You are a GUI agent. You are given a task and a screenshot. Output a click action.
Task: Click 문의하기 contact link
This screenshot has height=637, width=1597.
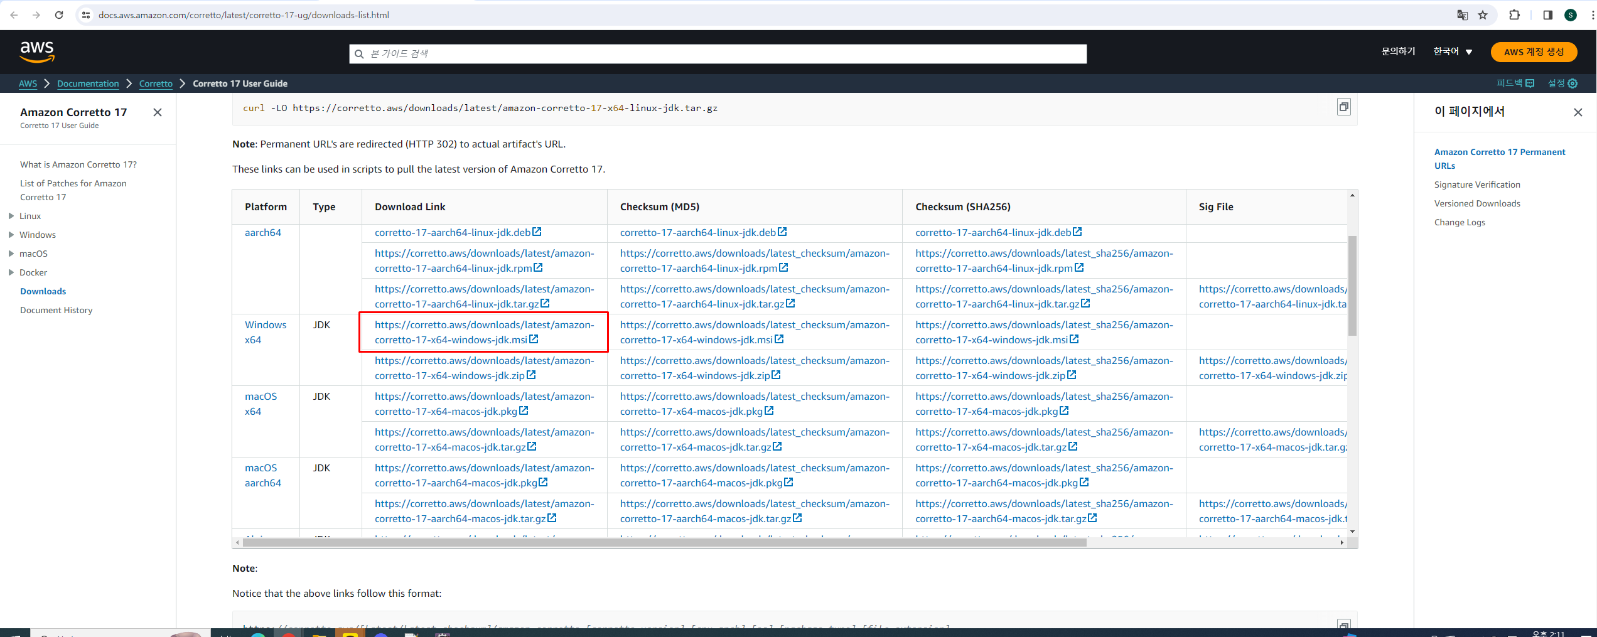click(x=1398, y=51)
